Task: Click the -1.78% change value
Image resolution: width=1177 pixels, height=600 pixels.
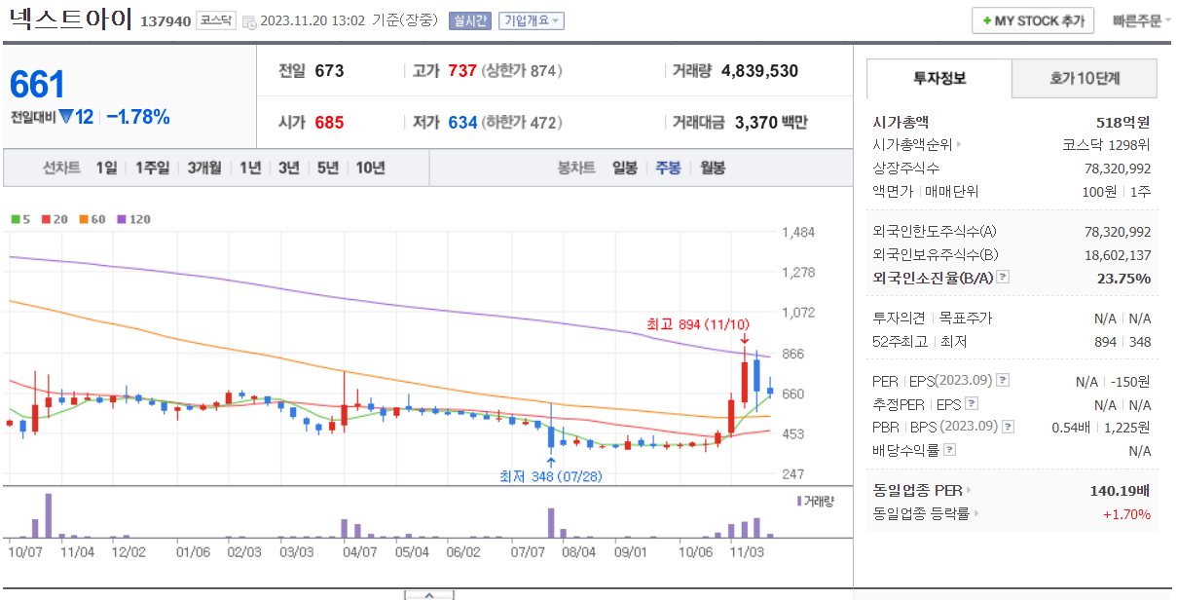Action: tap(137, 117)
